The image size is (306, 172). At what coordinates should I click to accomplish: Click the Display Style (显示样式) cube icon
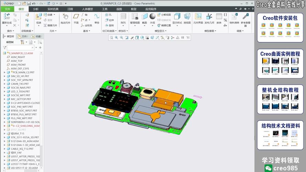[177, 17]
